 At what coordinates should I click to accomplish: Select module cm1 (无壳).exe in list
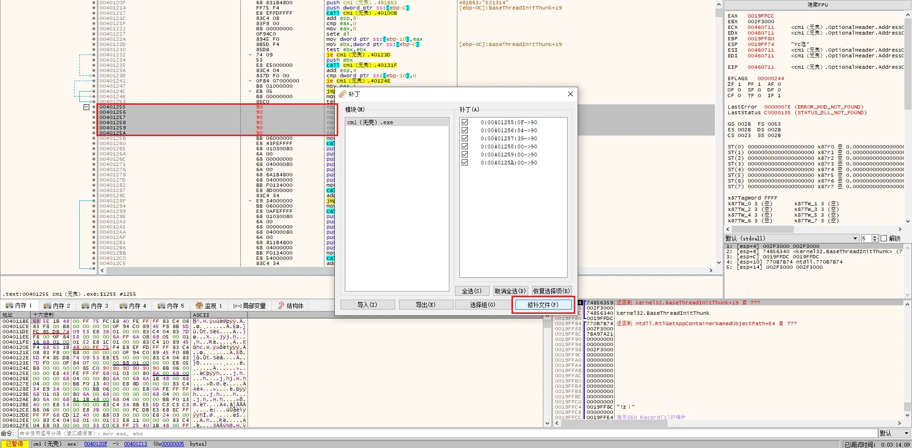point(397,122)
